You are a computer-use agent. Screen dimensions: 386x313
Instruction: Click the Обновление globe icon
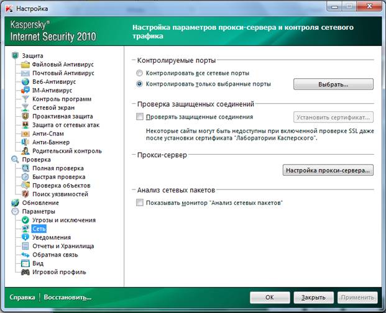pyautogui.click(x=15, y=203)
